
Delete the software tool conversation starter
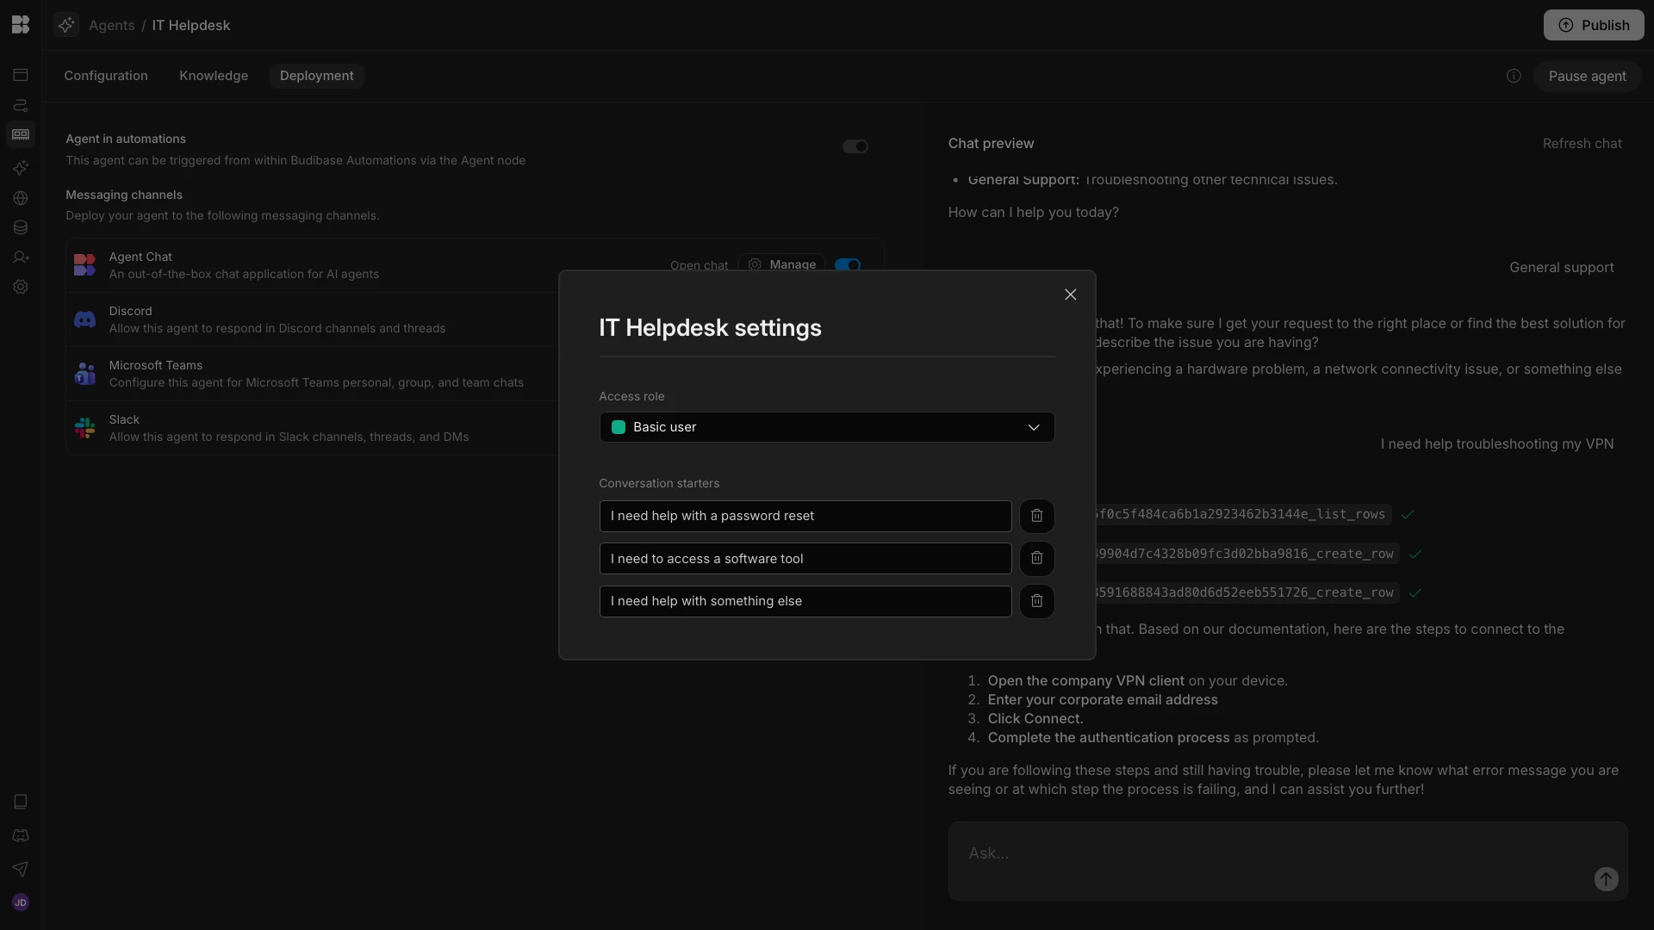click(x=1036, y=558)
